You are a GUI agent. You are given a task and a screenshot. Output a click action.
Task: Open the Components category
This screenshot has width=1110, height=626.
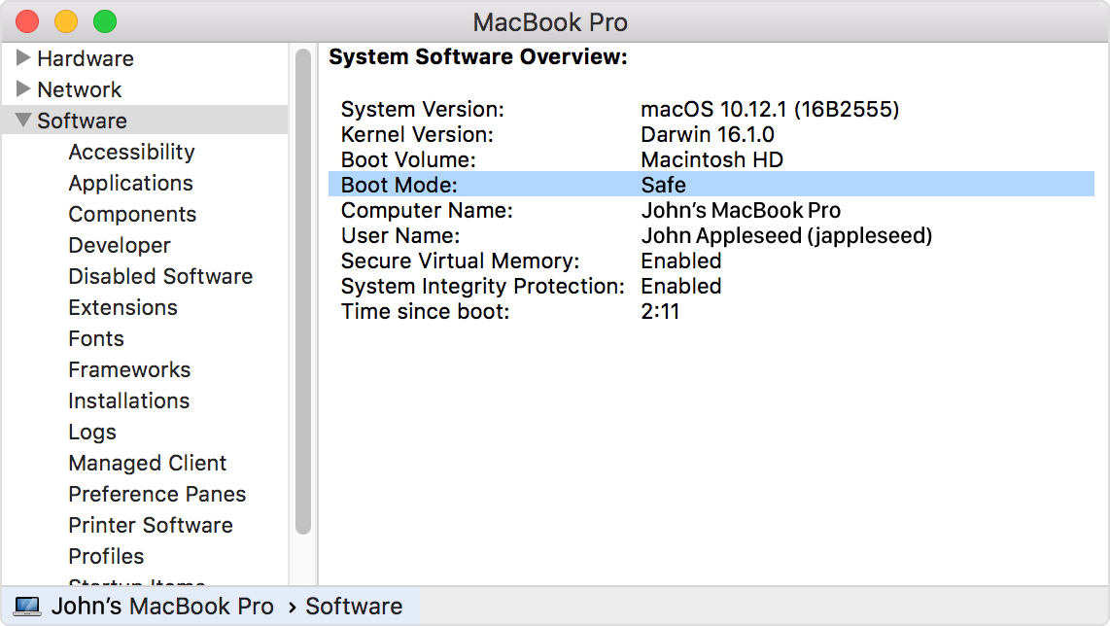132,214
